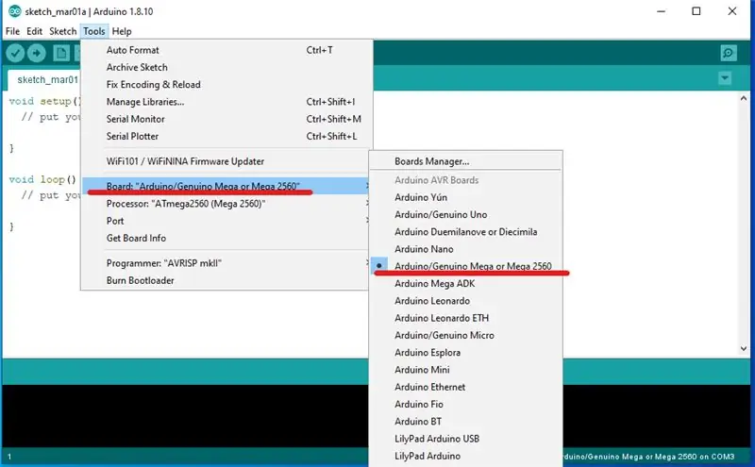
Task: Open the Sketch menu
Action: pos(62,31)
